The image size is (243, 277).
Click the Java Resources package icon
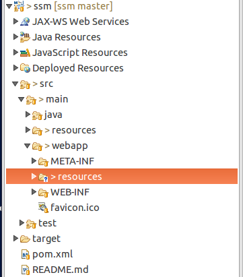[x=25, y=37]
